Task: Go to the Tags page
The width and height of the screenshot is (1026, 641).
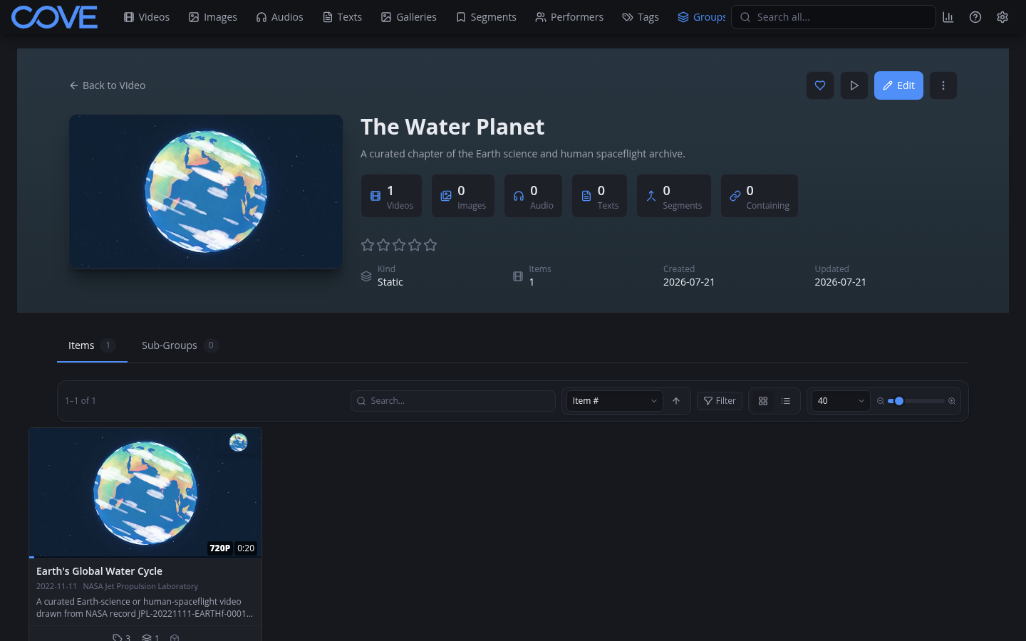Action: click(x=641, y=17)
